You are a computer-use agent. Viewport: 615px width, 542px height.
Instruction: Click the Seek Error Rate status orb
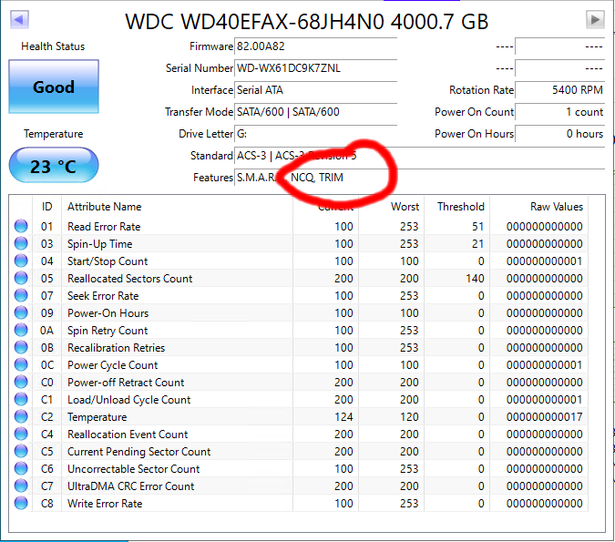(21, 295)
